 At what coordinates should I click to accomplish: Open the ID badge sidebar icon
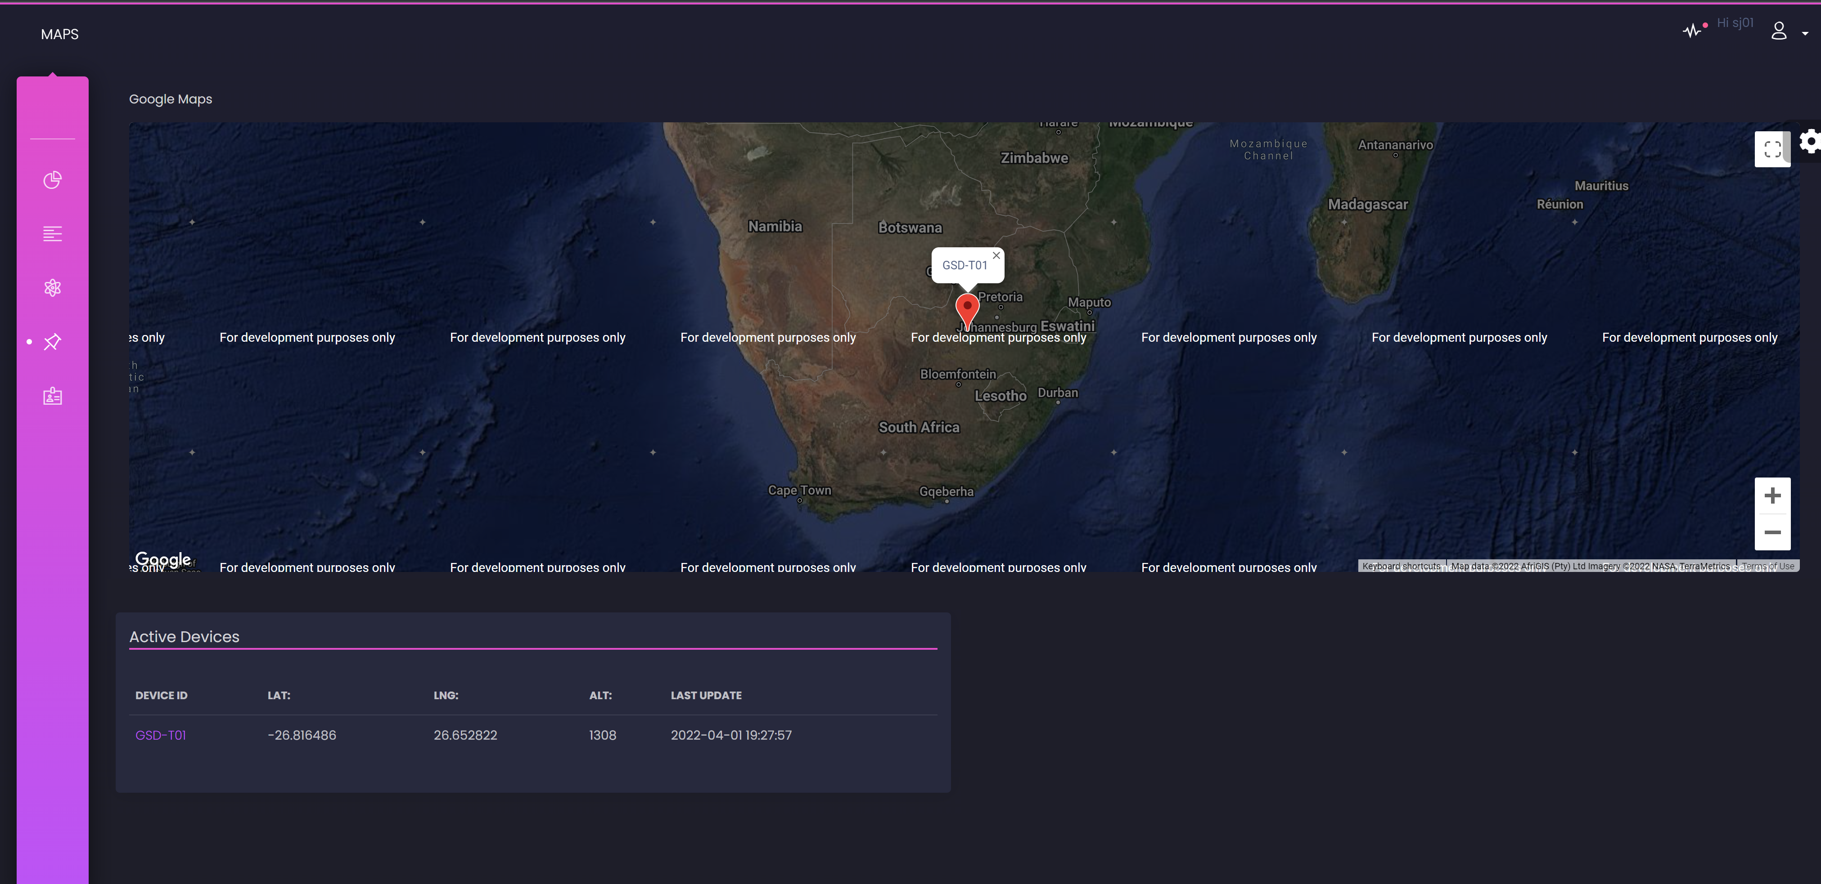coord(52,396)
